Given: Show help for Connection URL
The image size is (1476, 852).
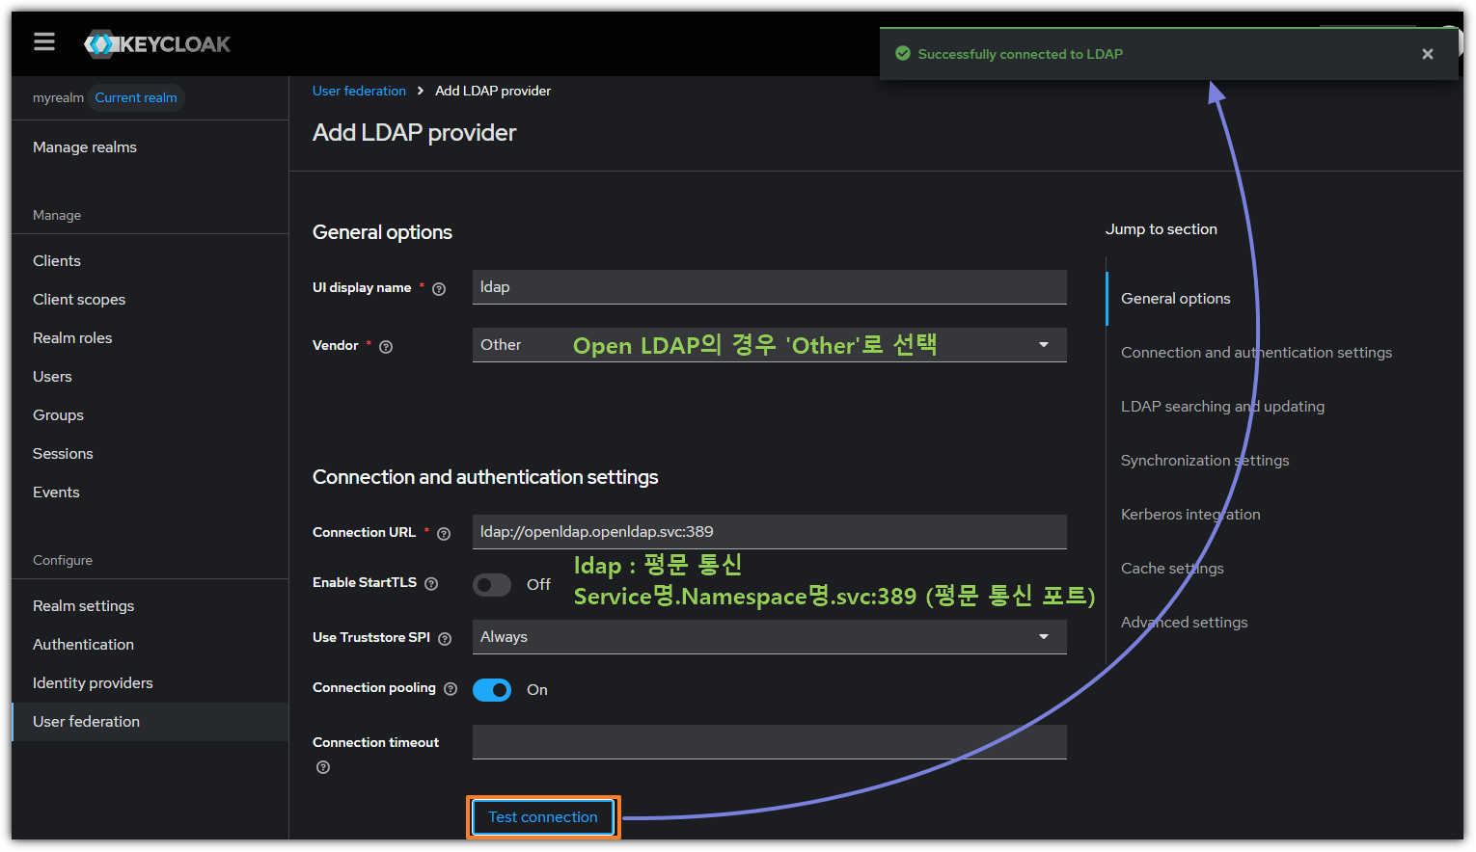Looking at the screenshot, I should pos(444,534).
